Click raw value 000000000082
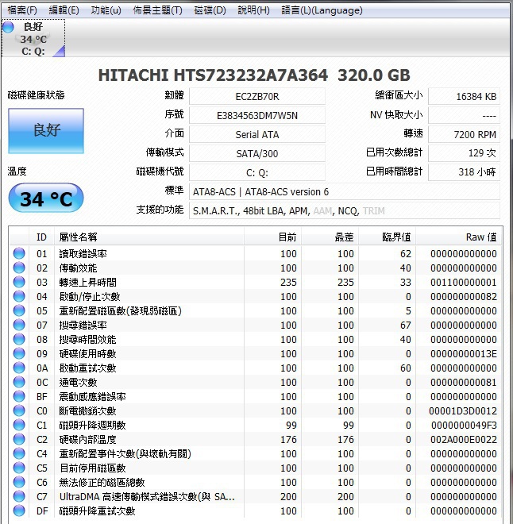 [464, 296]
